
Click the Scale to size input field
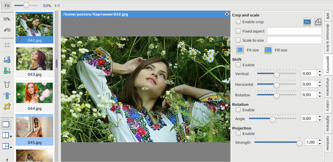(x=294, y=40)
